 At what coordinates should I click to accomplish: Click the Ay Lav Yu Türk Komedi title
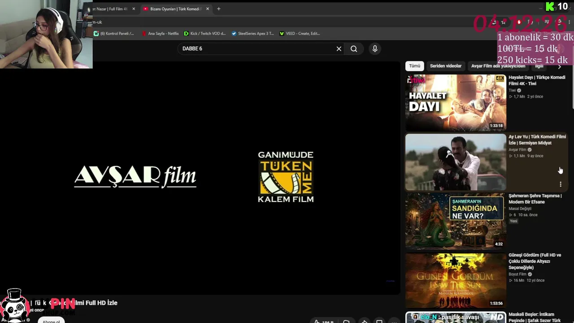[537, 140]
